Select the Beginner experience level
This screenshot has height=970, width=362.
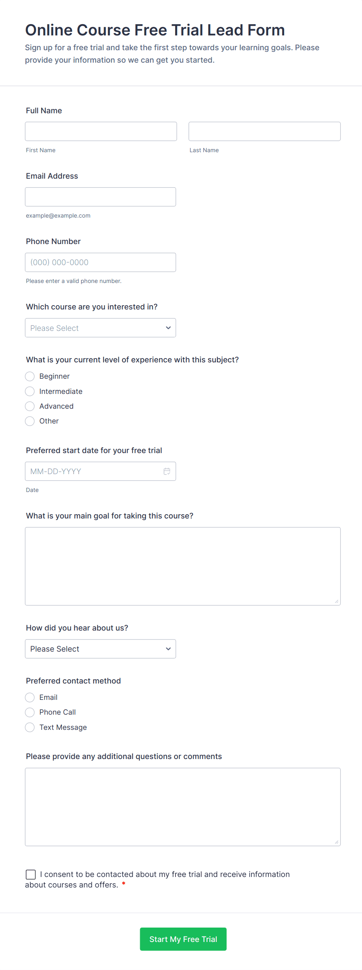click(x=30, y=376)
